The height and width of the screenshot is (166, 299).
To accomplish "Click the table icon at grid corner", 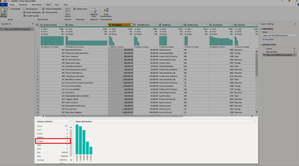I will 37,25.
